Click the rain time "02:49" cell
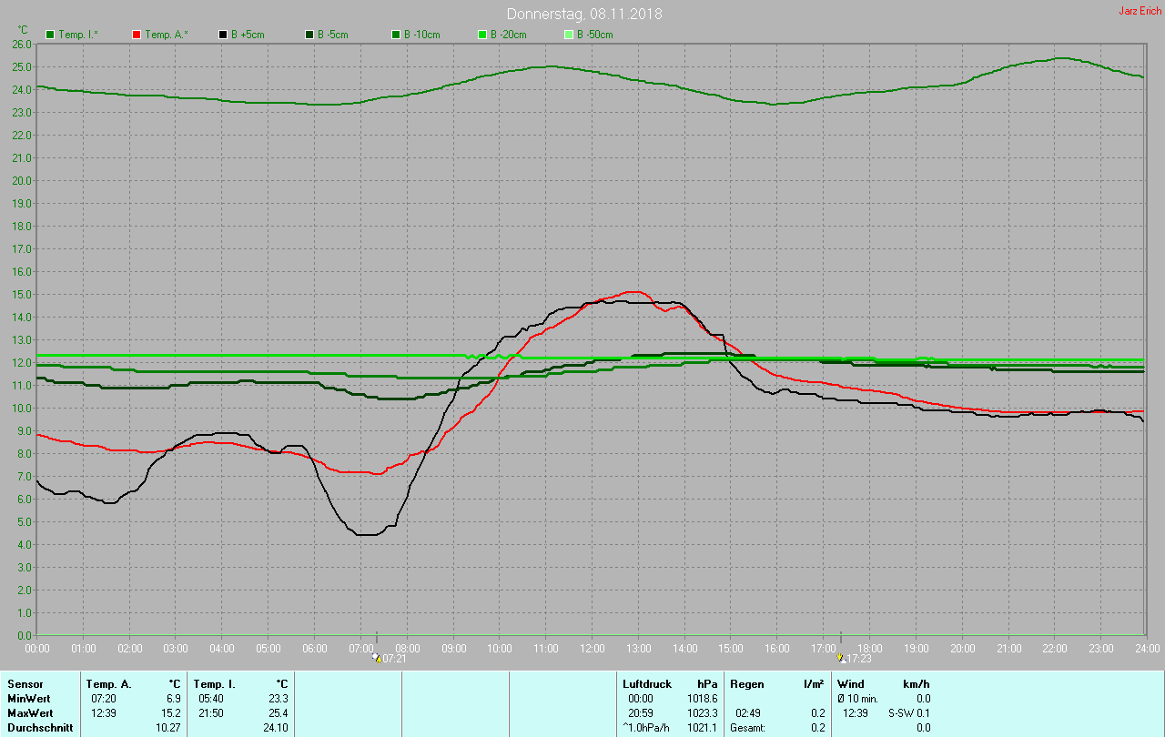This screenshot has height=737, width=1165. click(x=748, y=712)
